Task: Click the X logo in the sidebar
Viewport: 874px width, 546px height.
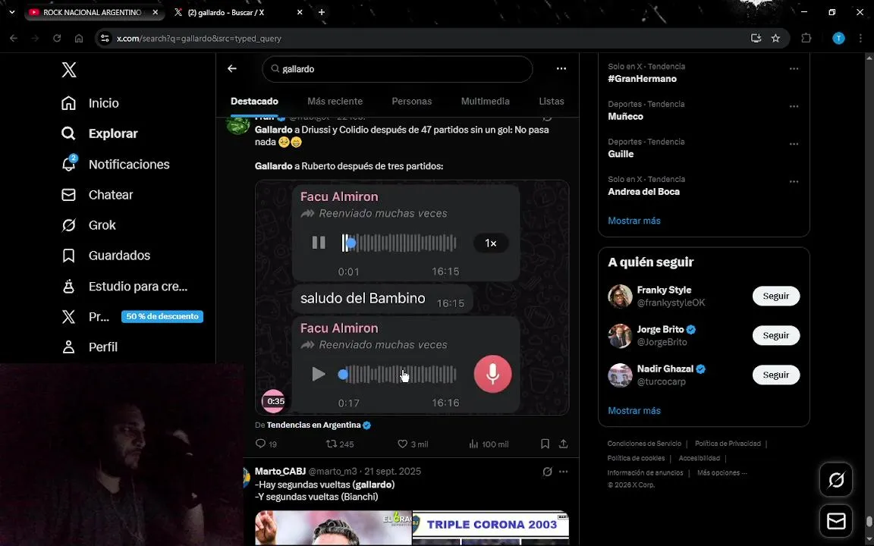Action: tap(68, 71)
